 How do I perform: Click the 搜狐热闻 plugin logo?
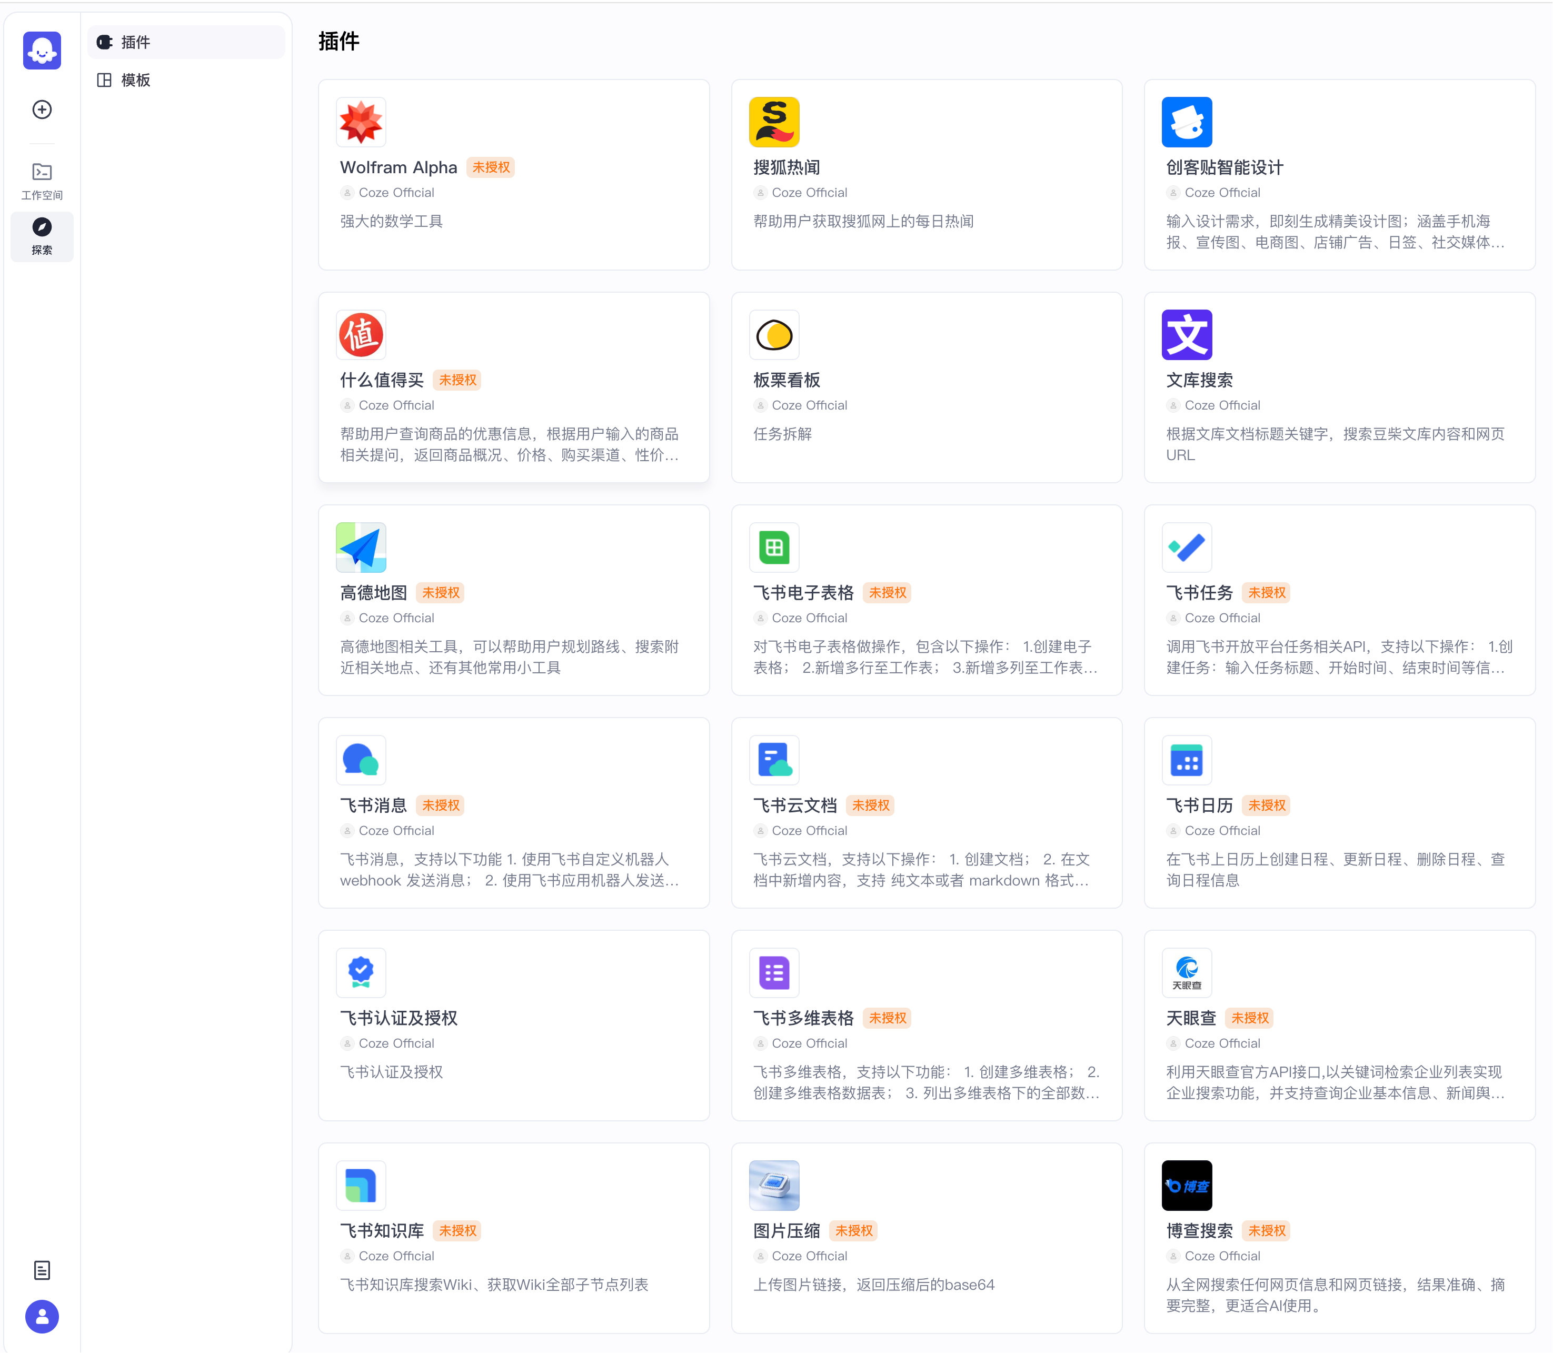point(774,122)
